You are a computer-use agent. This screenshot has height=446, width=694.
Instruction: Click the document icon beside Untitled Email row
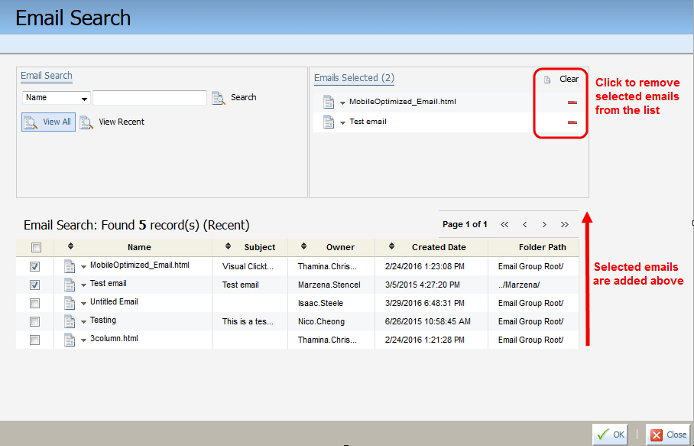coord(70,302)
